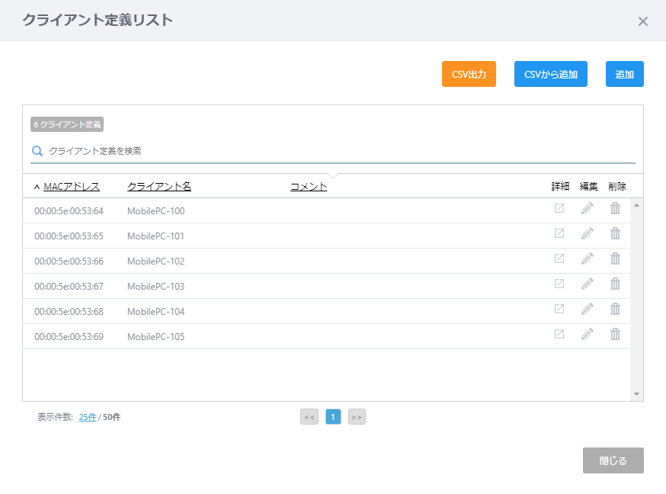Click the orange CSV export button
Screen dimensions: 666x494
pos(469,74)
